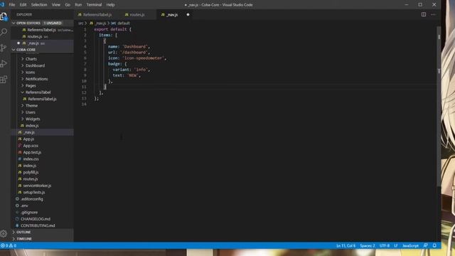The width and height of the screenshot is (455, 256).
Task: Open serviceWorker.js in the explorer
Action: click(43, 186)
